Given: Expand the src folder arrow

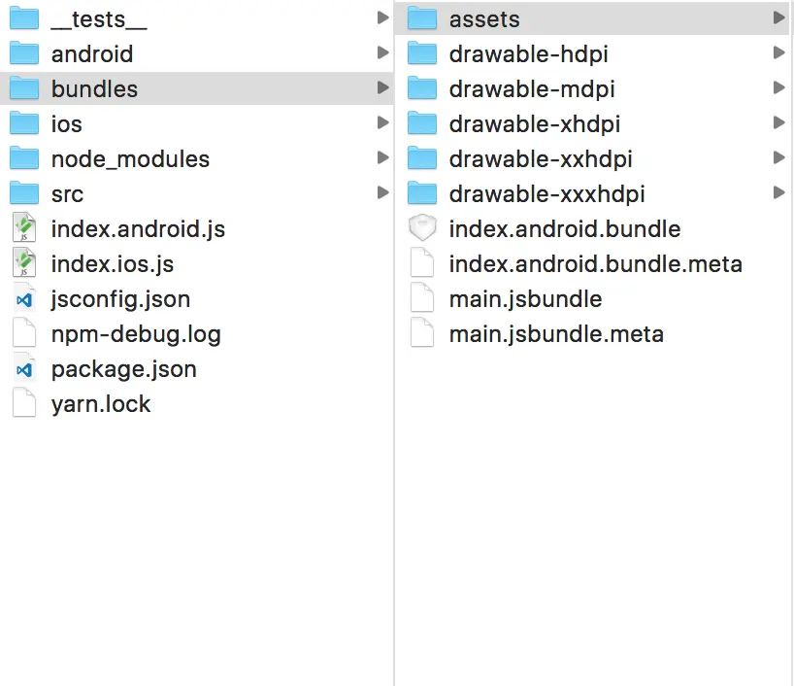Looking at the screenshot, I should click(x=383, y=192).
